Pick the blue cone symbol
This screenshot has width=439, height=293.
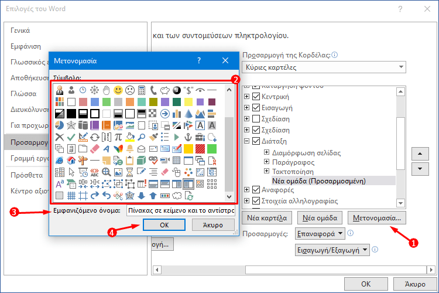(188, 114)
